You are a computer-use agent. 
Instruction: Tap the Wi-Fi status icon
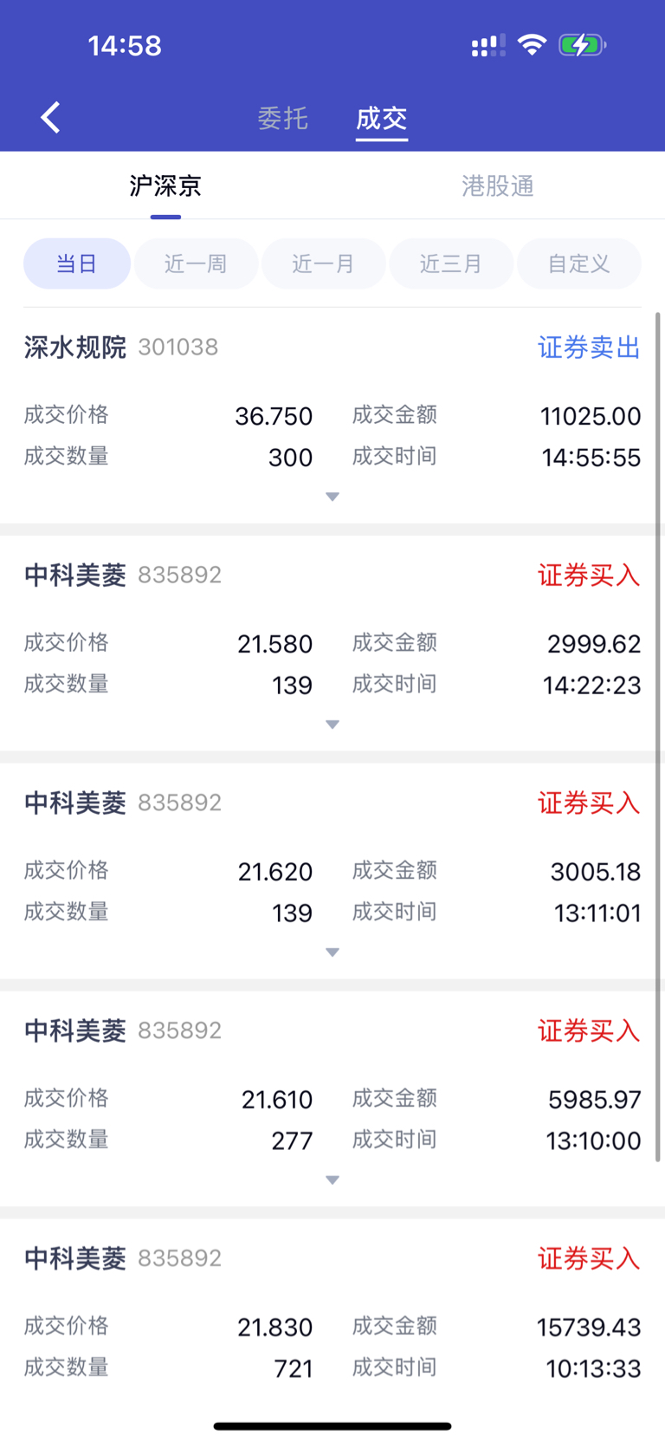point(532,45)
